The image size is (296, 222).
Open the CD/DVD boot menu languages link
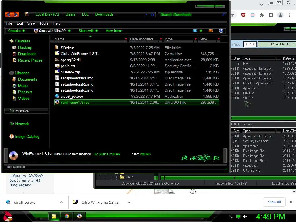click(x=26, y=180)
